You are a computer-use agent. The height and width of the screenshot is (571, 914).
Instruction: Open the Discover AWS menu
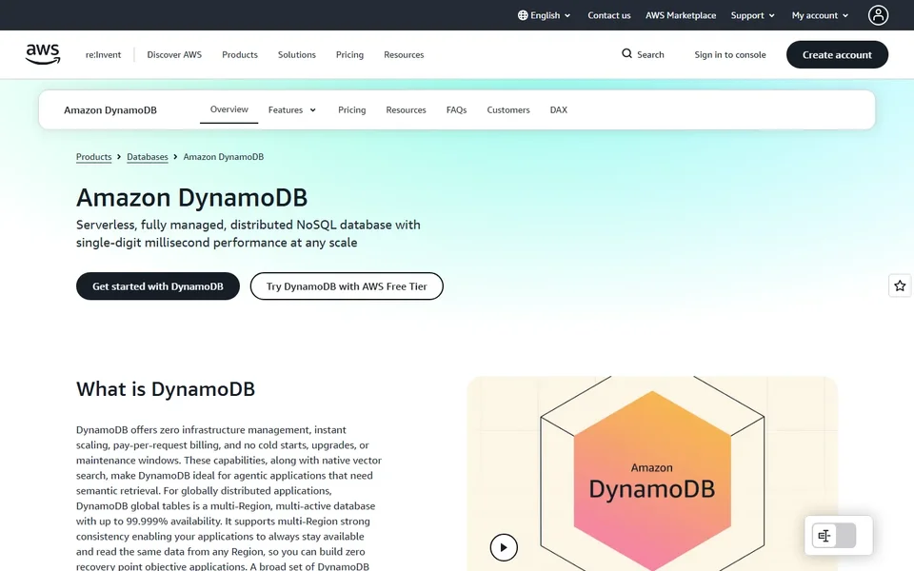174,55
